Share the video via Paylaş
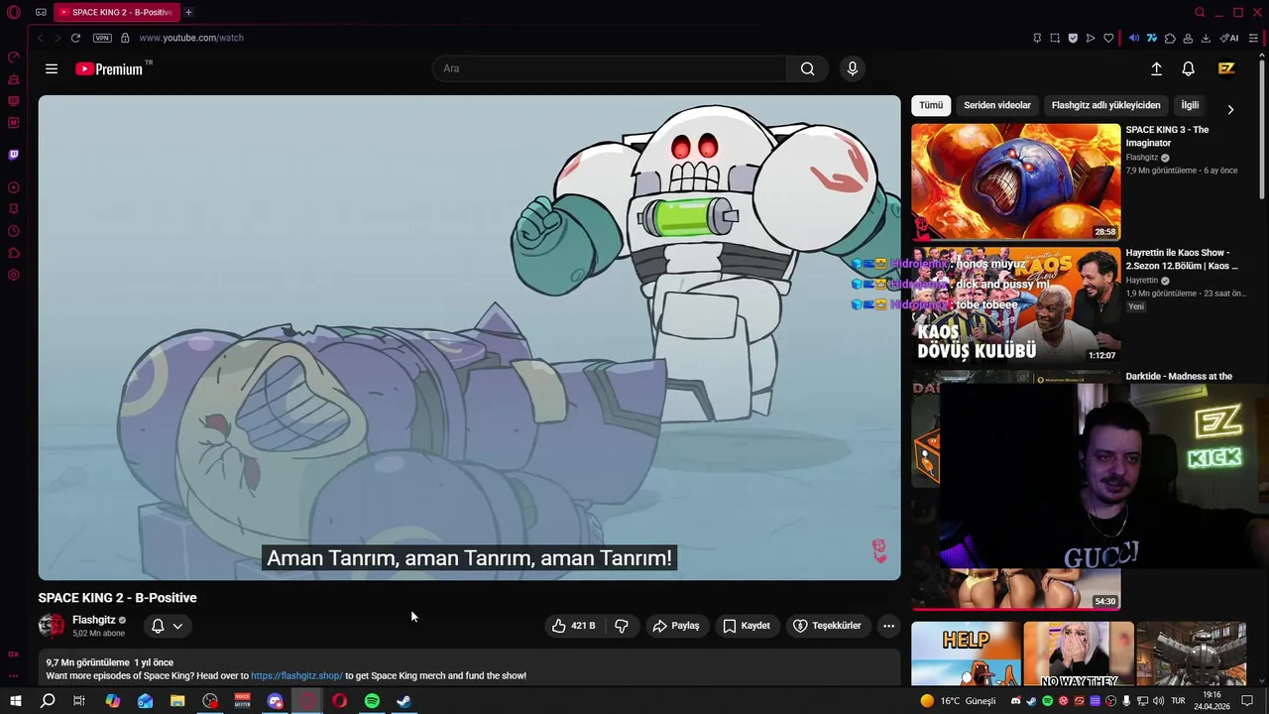This screenshot has height=714, width=1269. point(675,626)
